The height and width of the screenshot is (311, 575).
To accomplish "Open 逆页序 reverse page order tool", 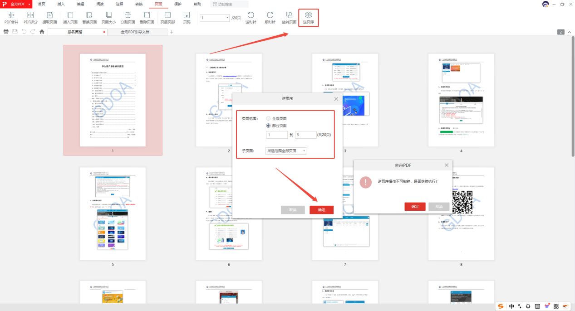I will (309, 18).
